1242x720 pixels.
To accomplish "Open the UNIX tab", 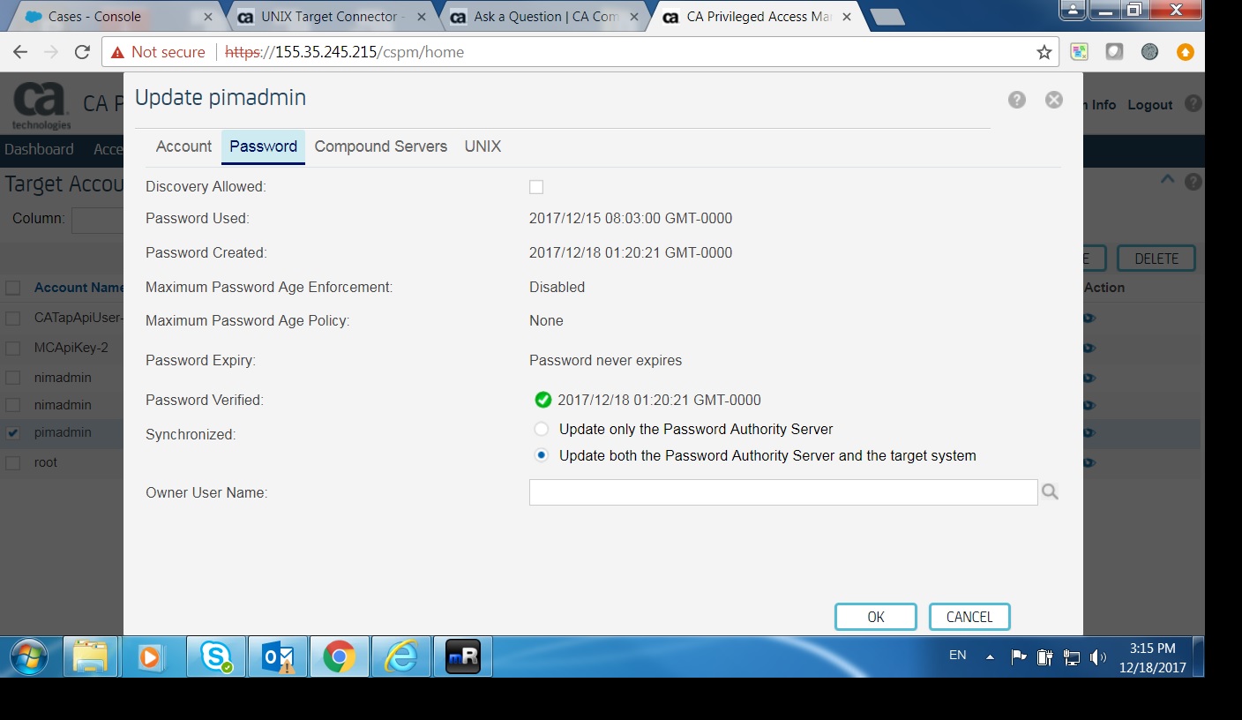I will [483, 146].
